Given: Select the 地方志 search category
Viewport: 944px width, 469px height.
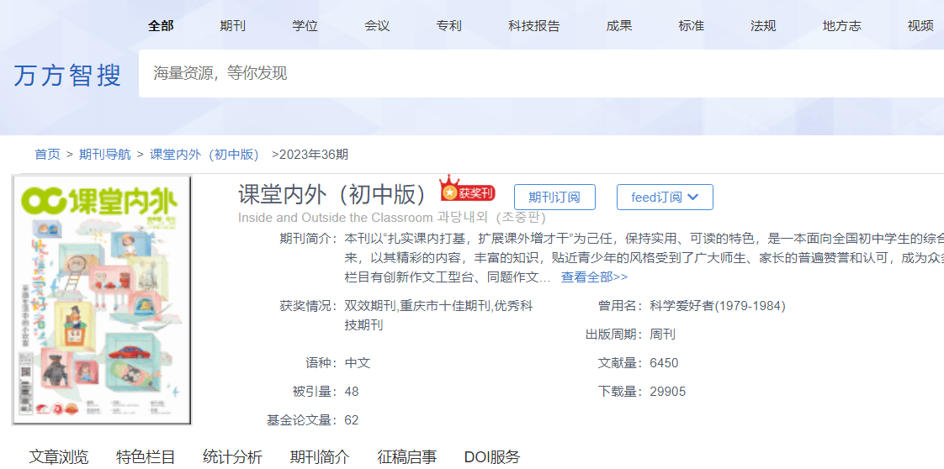Looking at the screenshot, I should pyautogui.click(x=841, y=26).
